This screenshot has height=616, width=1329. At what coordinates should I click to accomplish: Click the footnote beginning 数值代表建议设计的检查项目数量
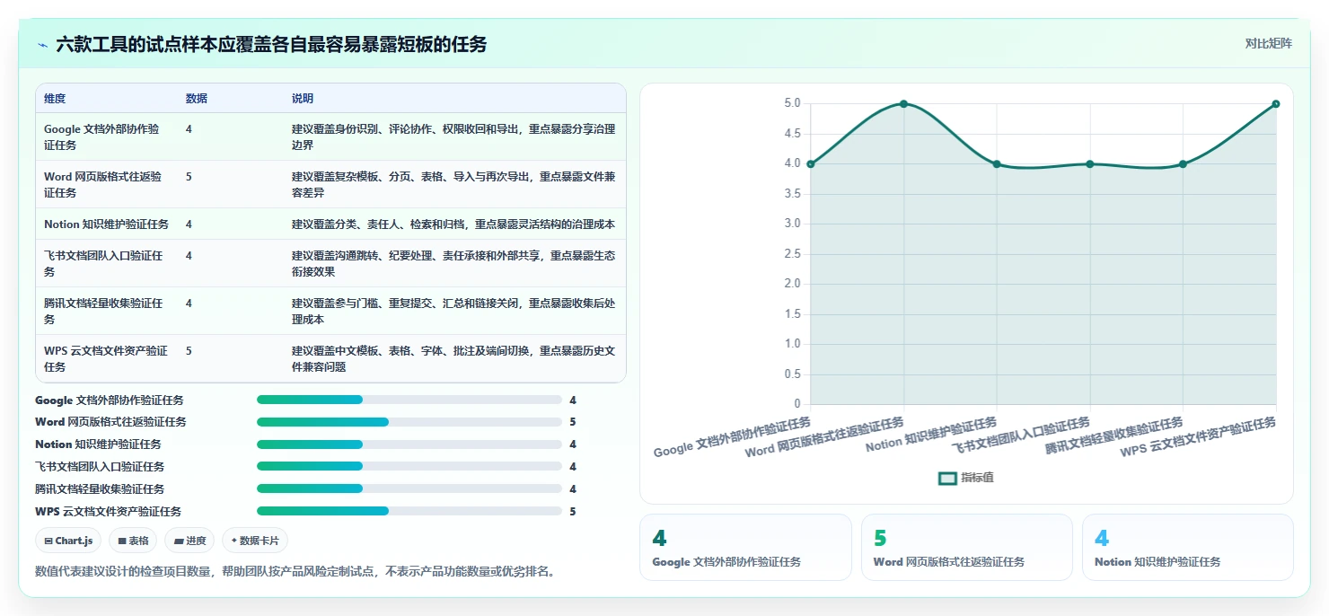295,571
